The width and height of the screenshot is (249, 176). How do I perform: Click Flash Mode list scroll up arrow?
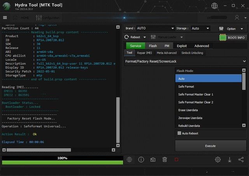[x=244, y=70]
